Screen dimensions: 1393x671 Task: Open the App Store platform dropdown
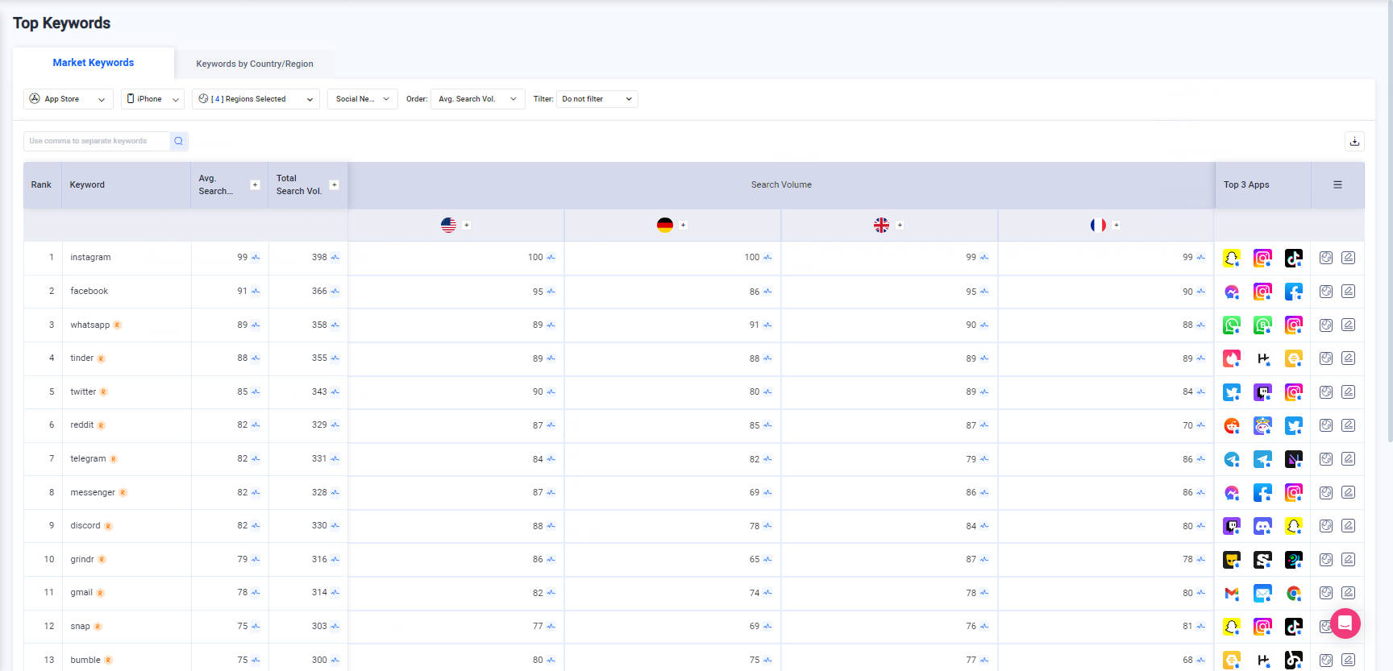click(69, 99)
